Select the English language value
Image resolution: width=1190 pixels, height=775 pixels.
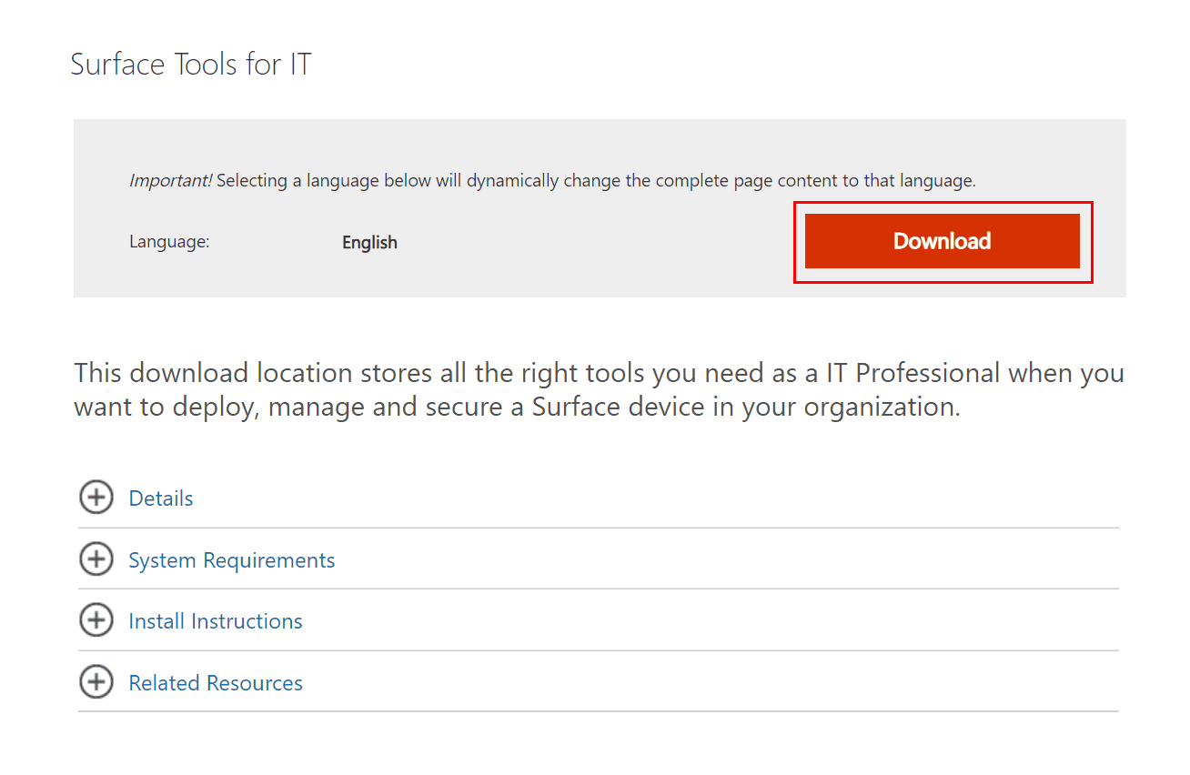pyautogui.click(x=369, y=242)
